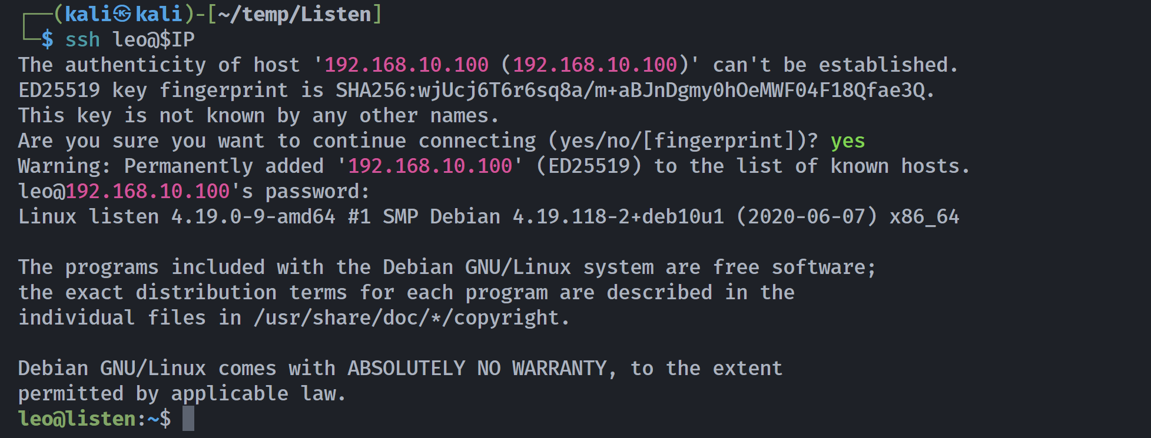Click IP in 'Permanently added' warning line

(430, 166)
